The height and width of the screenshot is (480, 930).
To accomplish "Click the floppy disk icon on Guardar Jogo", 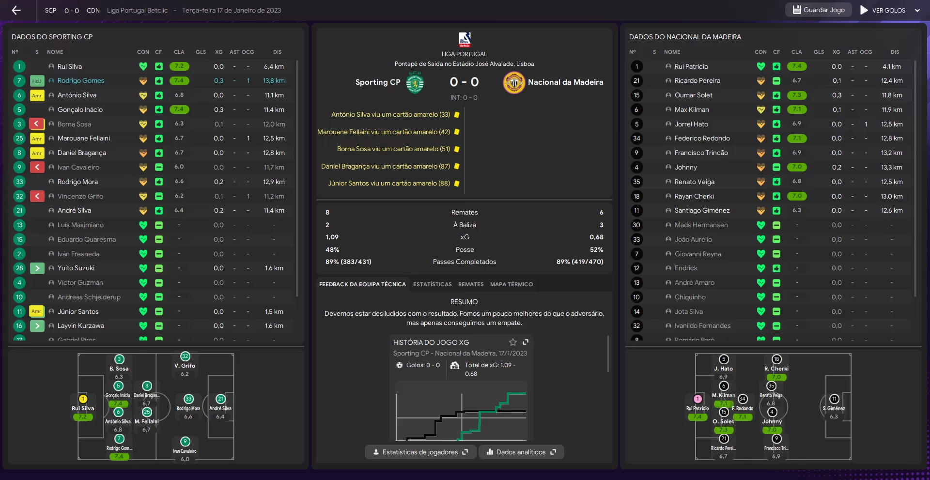I will pyautogui.click(x=797, y=10).
